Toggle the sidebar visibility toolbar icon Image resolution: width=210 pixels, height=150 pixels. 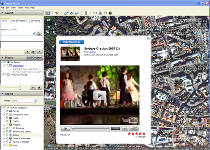[48, 13]
